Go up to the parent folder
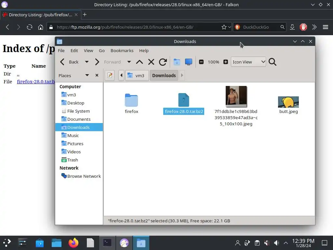Screen dimensions: 333x250 point(139,62)
